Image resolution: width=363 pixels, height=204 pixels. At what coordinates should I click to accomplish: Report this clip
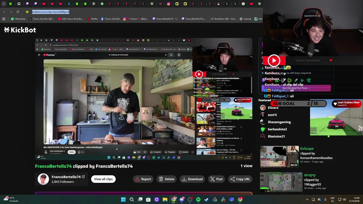point(143,179)
